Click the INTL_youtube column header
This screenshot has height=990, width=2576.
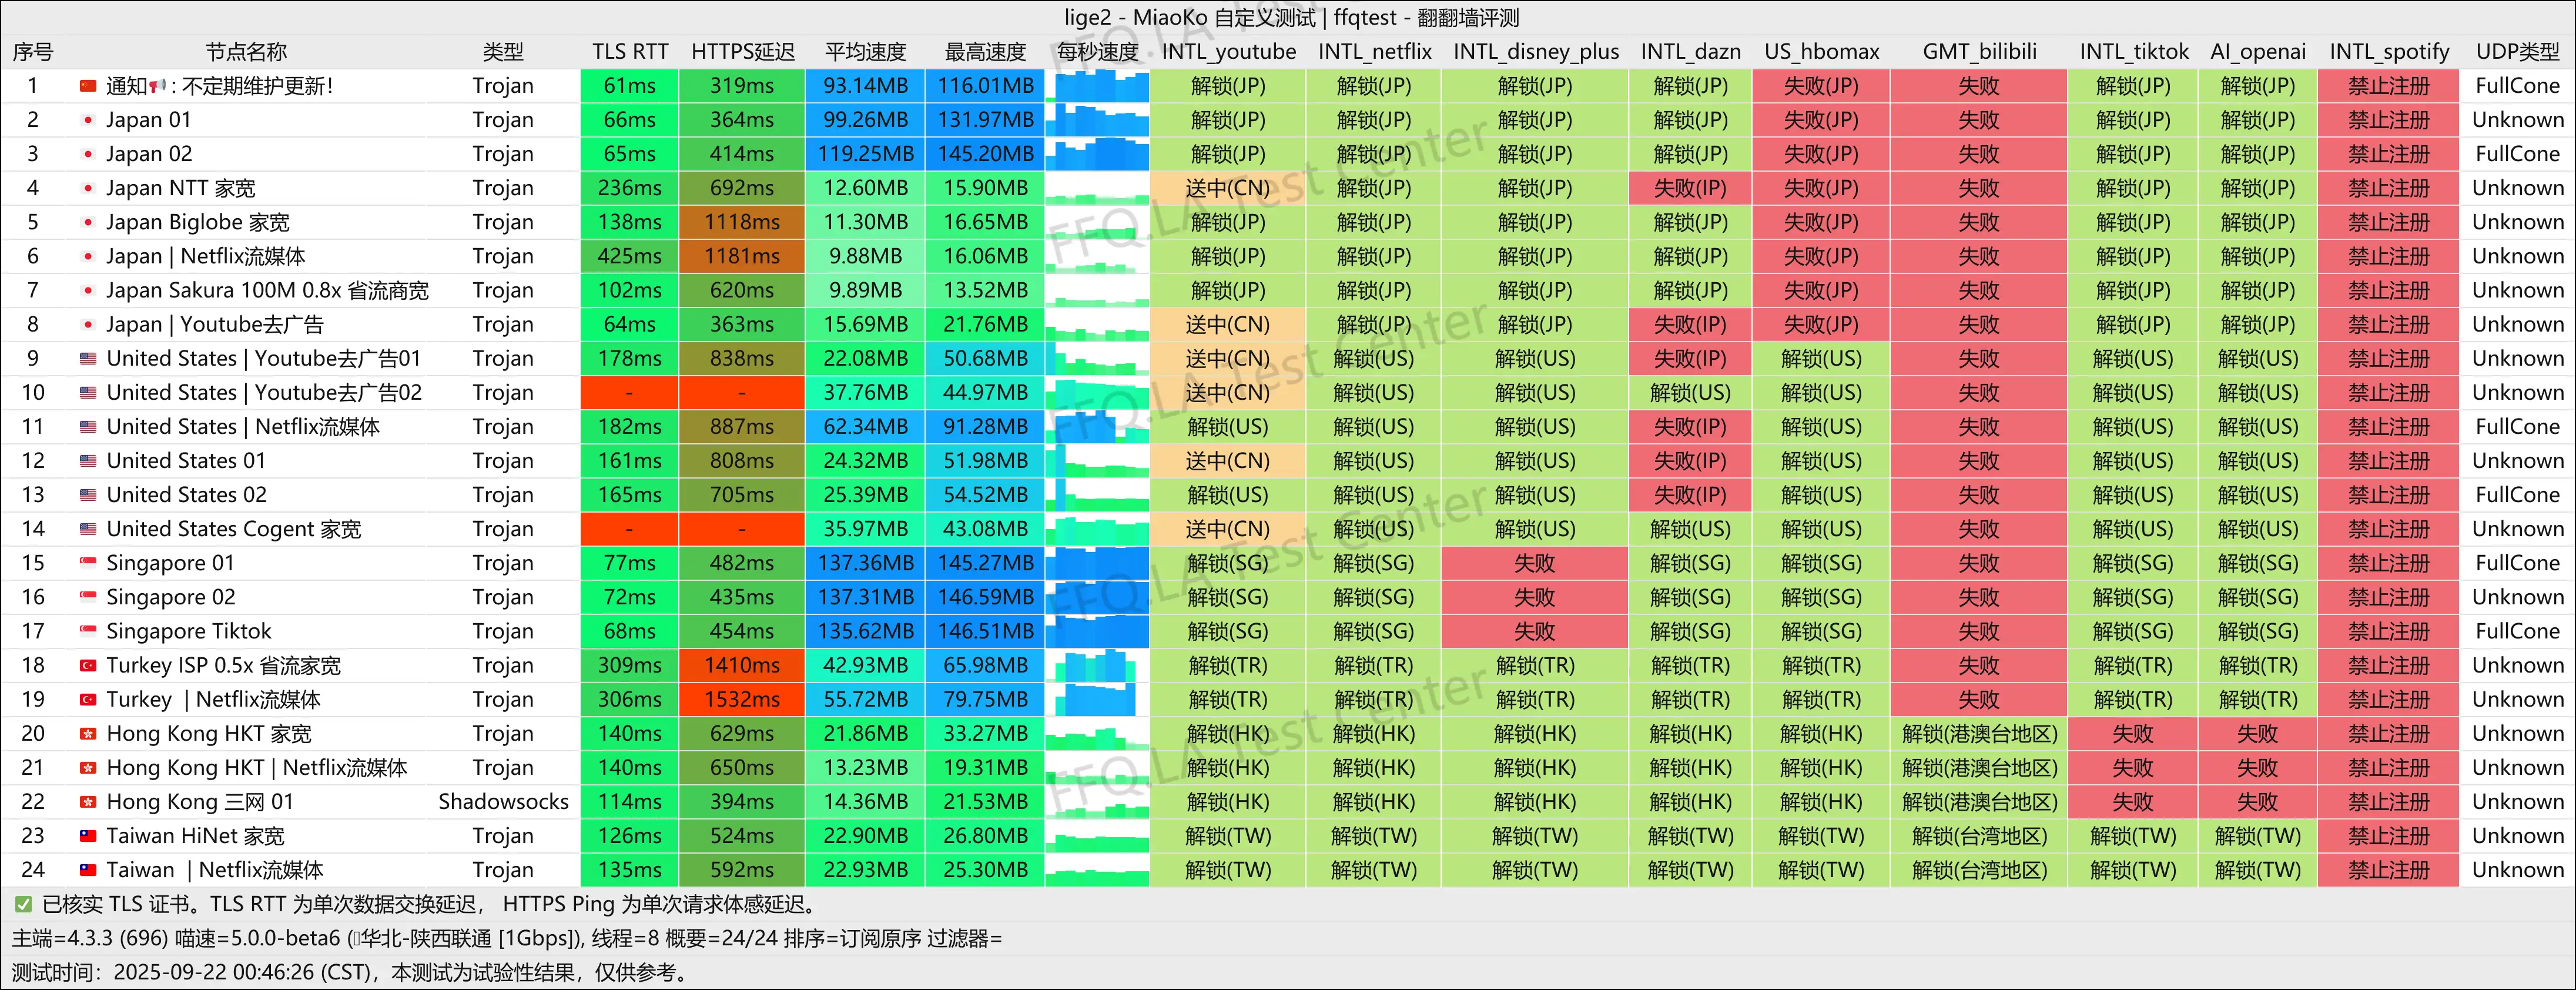(x=1228, y=52)
